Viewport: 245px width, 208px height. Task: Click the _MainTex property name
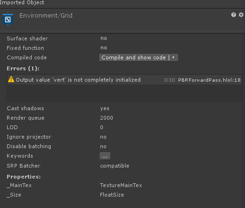[19, 185]
